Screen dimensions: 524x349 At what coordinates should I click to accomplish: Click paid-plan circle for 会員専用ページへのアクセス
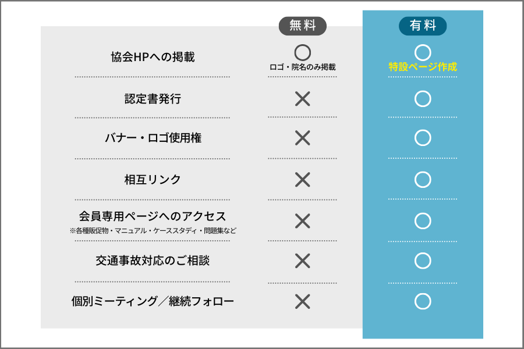pos(423,221)
